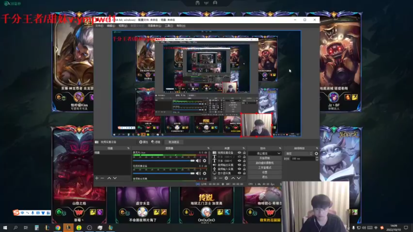The image size is (413, 232).
Task: Toggle lock for 显示器采集 source
Action: pos(244,173)
